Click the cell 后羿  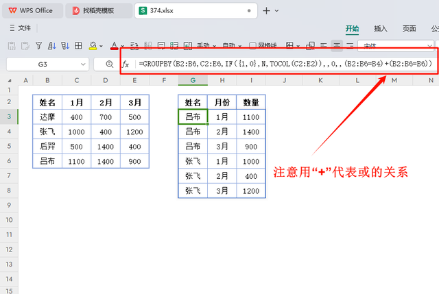click(47, 146)
